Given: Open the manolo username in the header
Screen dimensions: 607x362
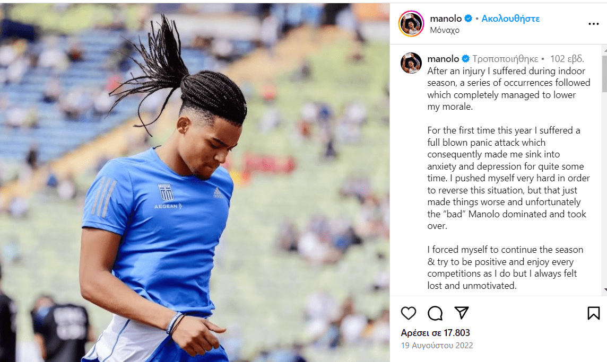Looking at the screenshot, I should [446, 19].
